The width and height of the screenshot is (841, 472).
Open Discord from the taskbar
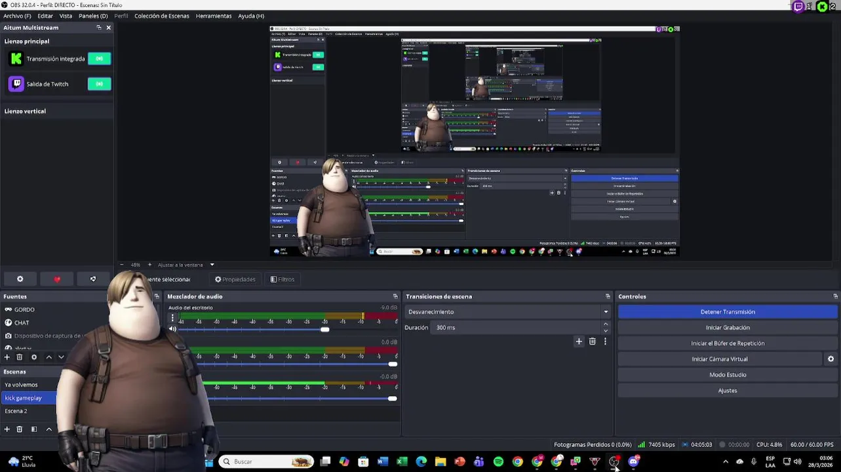tap(633, 462)
